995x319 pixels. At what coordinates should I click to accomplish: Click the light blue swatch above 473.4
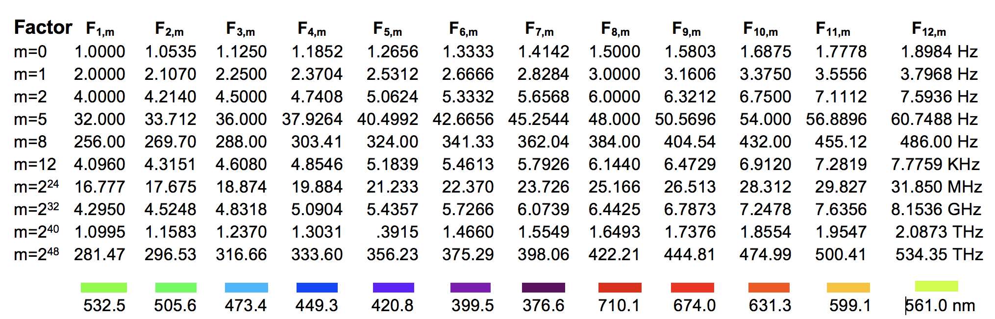(247, 288)
